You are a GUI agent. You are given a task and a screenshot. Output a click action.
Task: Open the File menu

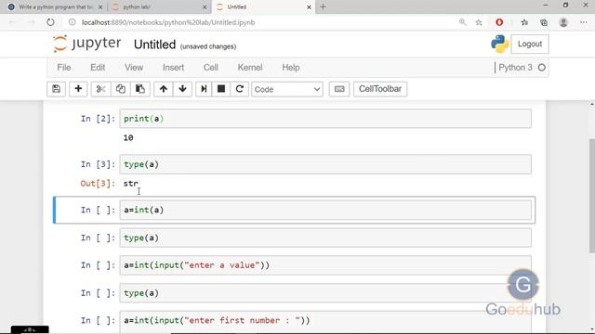pyautogui.click(x=64, y=68)
